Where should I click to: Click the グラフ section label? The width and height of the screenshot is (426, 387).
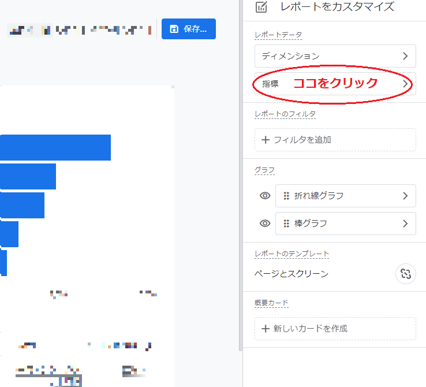(264, 170)
